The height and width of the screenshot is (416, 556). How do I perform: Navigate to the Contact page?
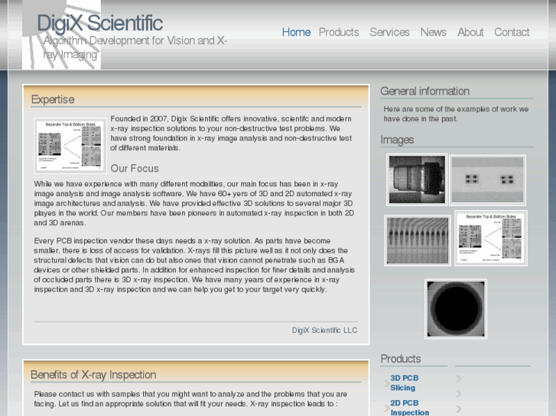click(512, 32)
